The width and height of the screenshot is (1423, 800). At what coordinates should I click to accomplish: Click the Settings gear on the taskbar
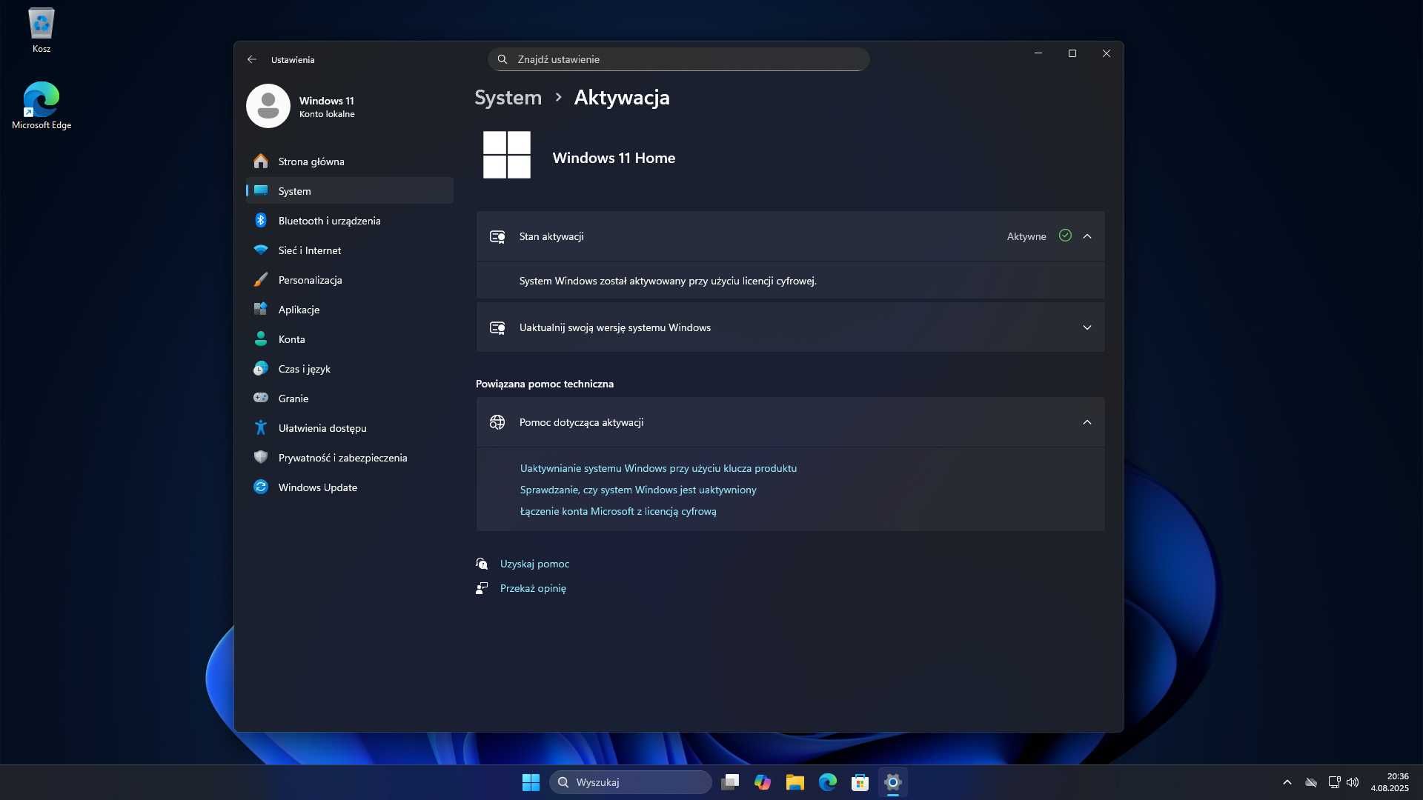(893, 782)
